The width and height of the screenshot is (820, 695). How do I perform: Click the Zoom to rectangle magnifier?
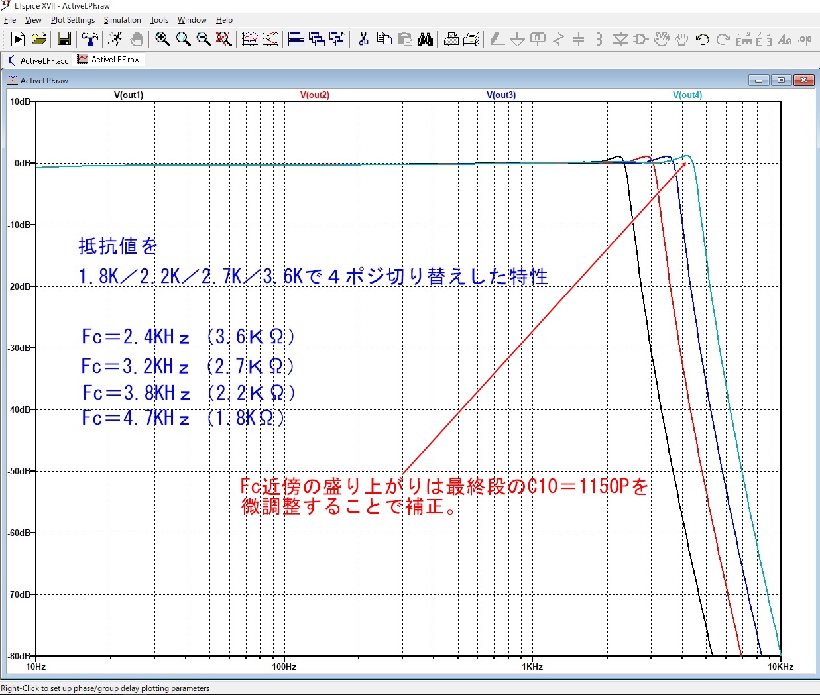[x=162, y=39]
